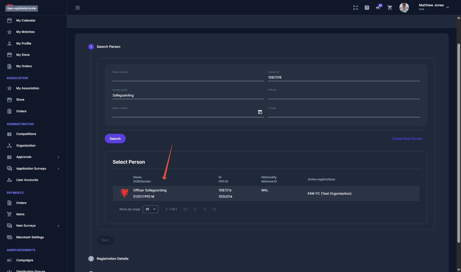461x272 pixels.
Task: Click the FAW dragon crest thumbnail
Action: pyautogui.click(x=124, y=193)
